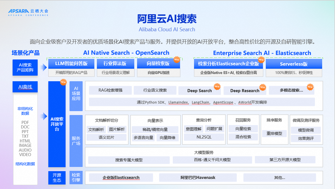Click the 文档解析 item

point(96,129)
